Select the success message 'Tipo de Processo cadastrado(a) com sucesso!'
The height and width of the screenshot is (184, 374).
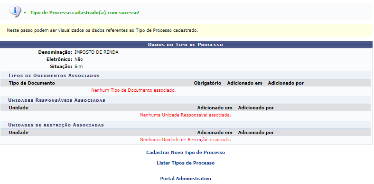[85, 13]
